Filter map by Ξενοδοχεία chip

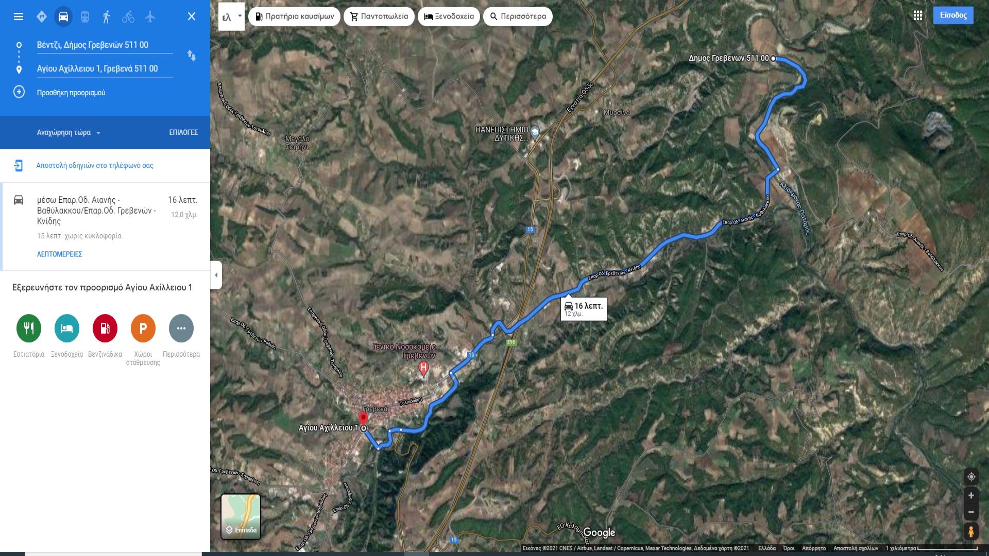(449, 16)
